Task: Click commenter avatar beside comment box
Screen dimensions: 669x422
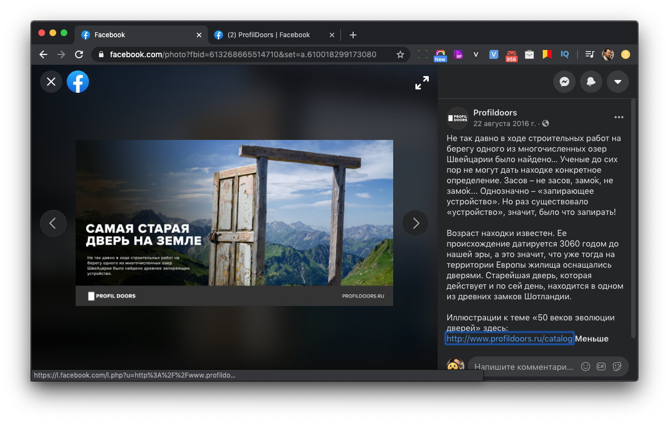Action: (455, 365)
